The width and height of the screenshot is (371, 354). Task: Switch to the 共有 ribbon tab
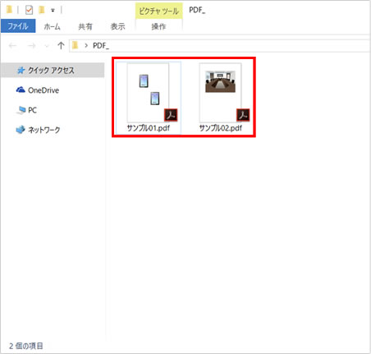coord(85,26)
